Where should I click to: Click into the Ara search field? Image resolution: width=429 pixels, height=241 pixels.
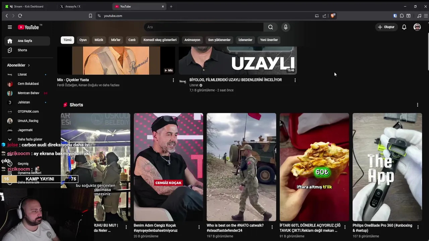click(204, 27)
